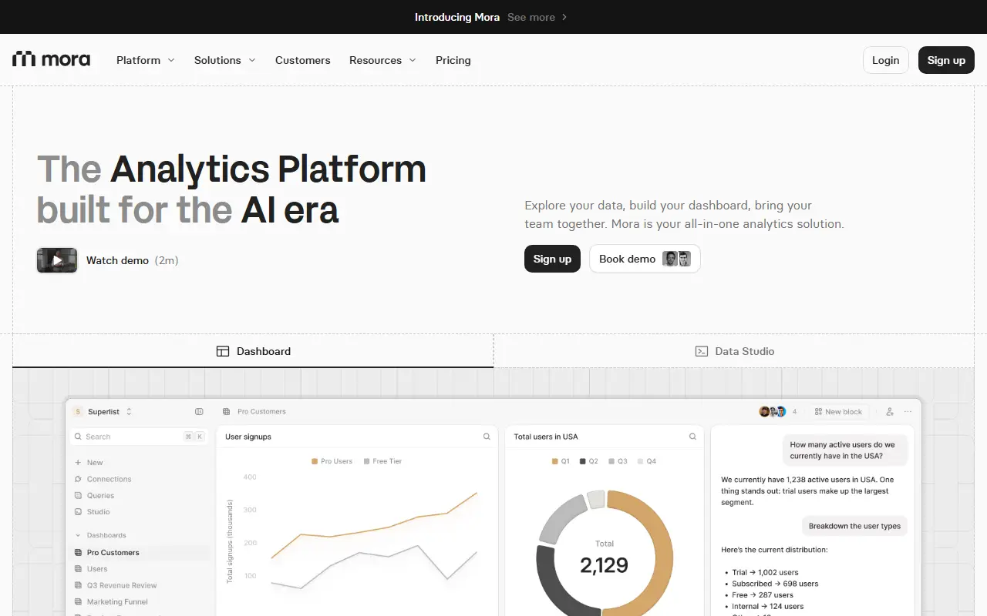Click the Connections icon in the sidebar
This screenshot has height=616, width=987.
(78, 479)
